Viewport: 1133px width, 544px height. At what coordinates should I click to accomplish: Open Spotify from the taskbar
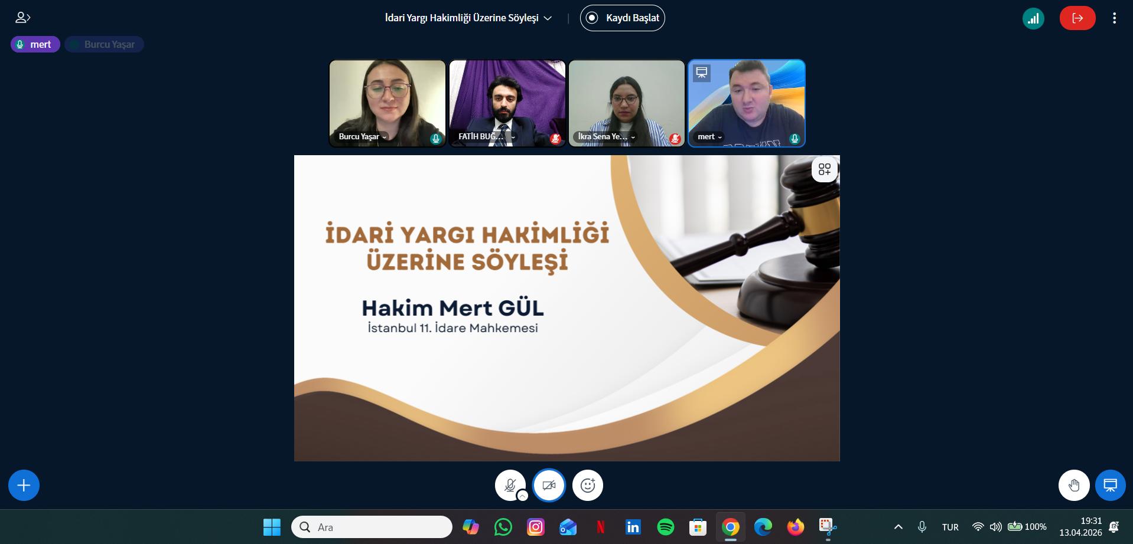(x=665, y=527)
